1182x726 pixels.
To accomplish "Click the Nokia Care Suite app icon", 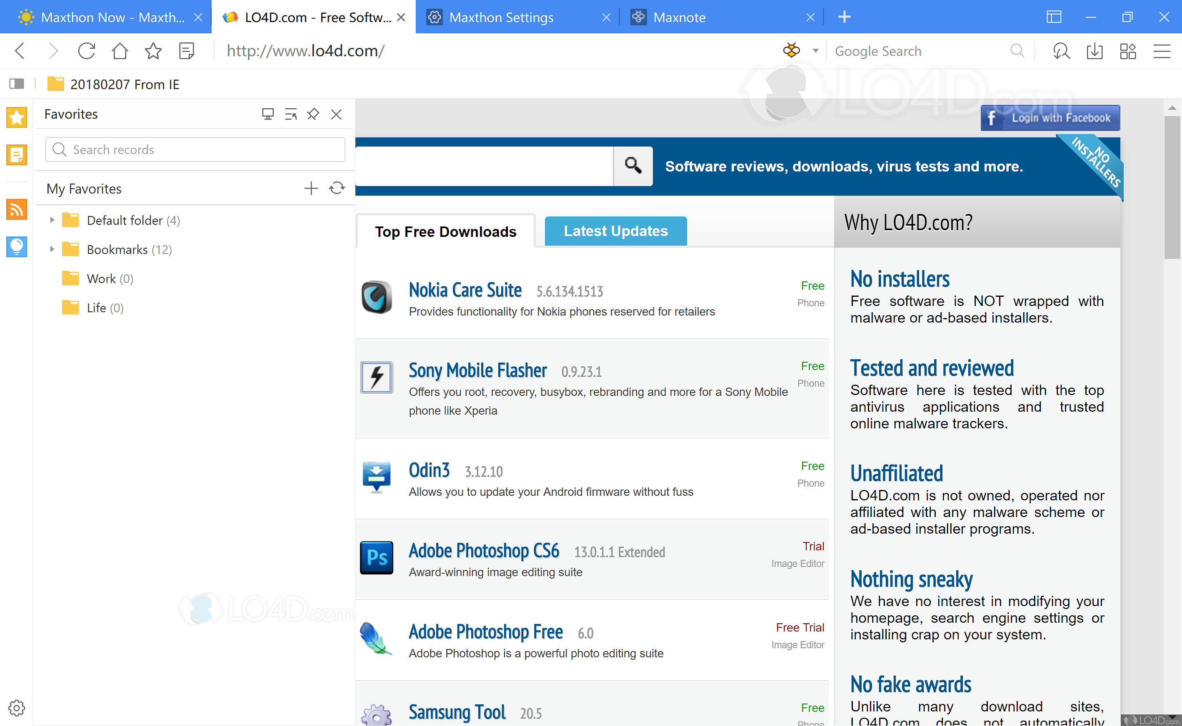I will [x=376, y=297].
